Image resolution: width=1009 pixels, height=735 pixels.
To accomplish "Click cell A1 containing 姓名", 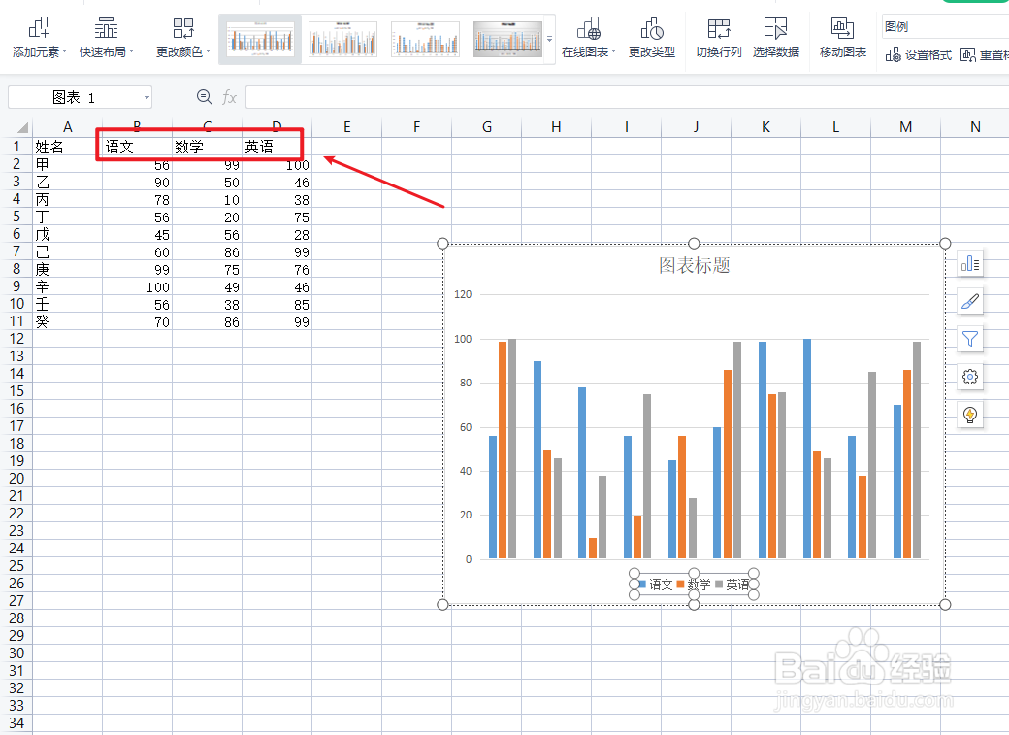I will [x=68, y=147].
